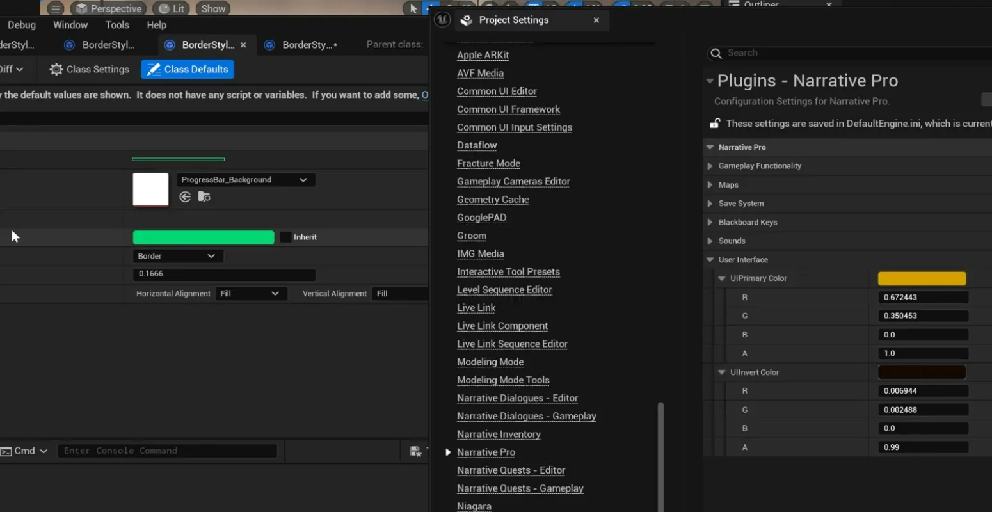
Task: Click the UIPrimary Color R value 0.672443
Action: (924, 298)
